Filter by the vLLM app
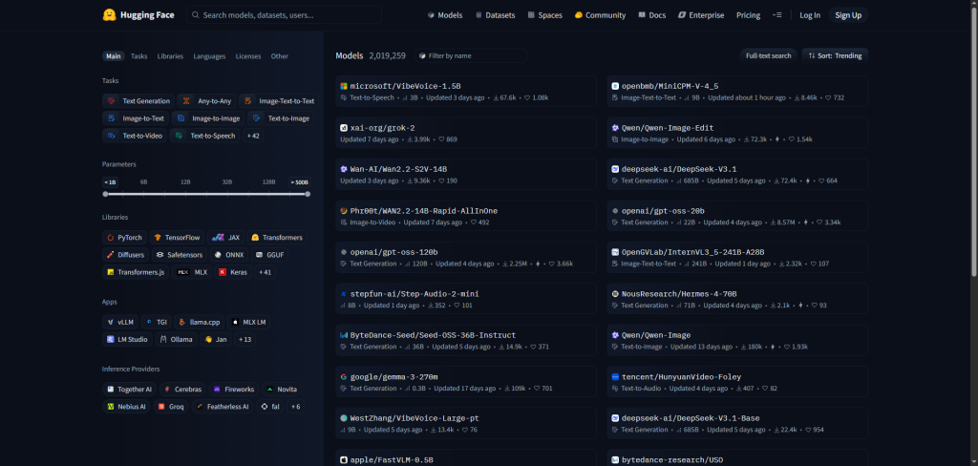 pos(119,323)
